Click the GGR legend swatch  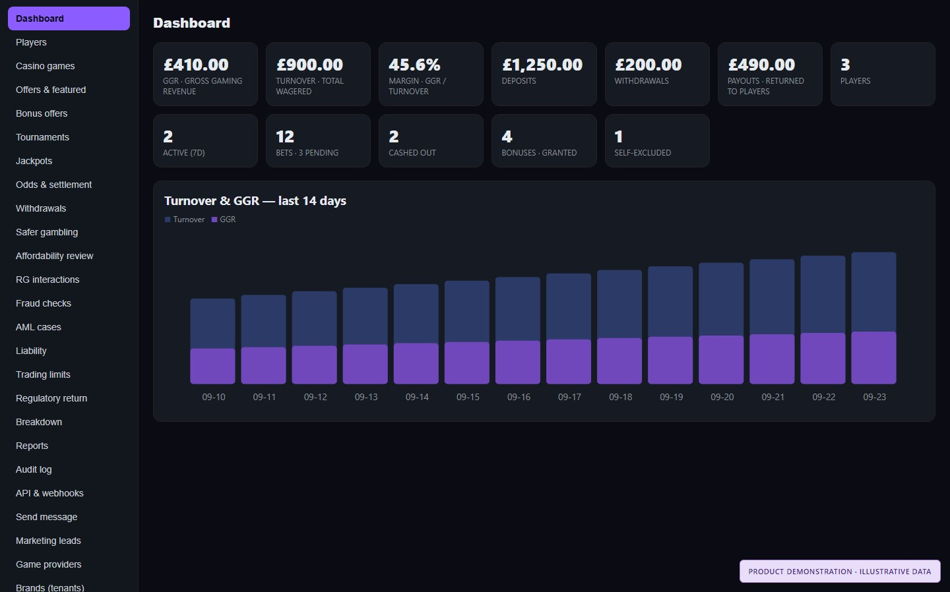(214, 220)
